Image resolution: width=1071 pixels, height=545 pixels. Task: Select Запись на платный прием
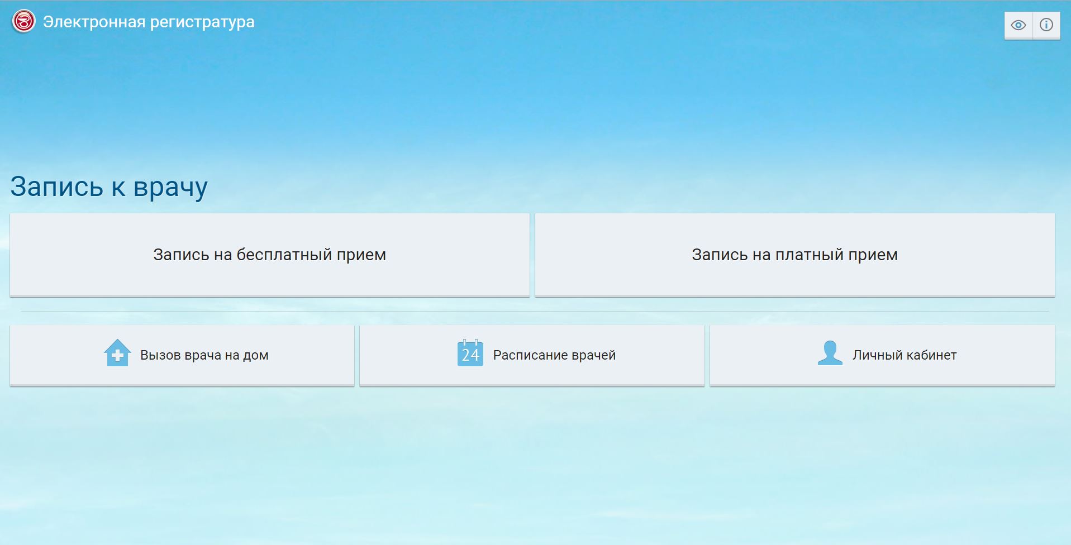[794, 255]
